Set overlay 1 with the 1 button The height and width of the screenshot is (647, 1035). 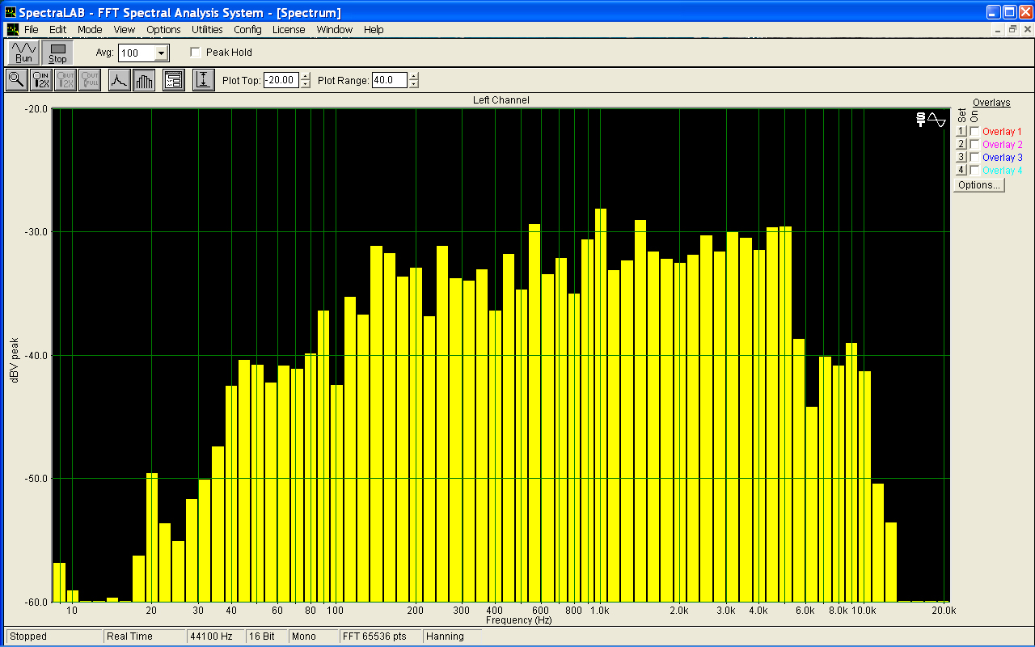[x=961, y=132]
